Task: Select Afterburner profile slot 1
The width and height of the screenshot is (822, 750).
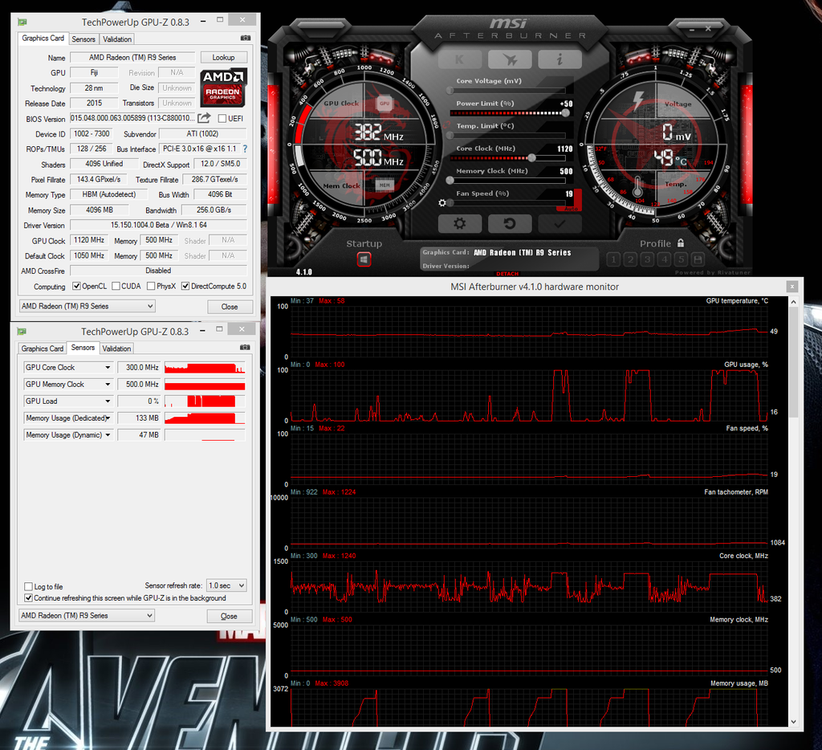Action: (x=614, y=259)
